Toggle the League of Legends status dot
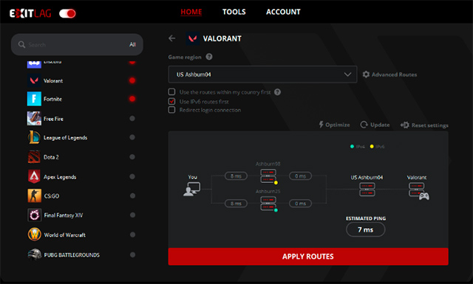 (132, 137)
